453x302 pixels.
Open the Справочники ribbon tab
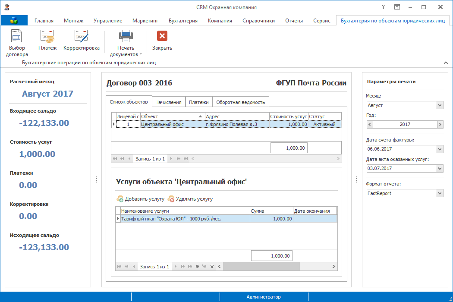click(x=258, y=21)
